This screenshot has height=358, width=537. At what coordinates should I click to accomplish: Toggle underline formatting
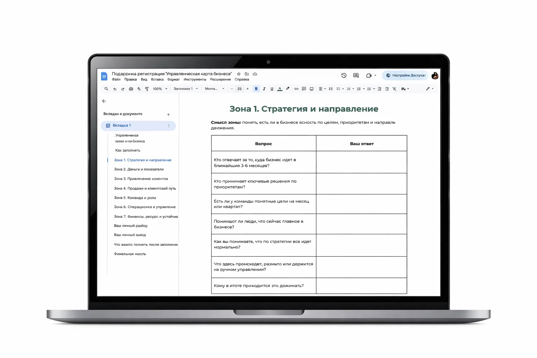[272, 89]
